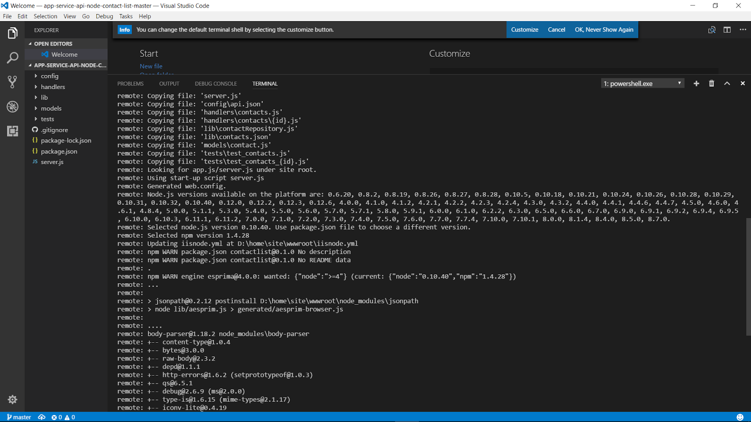Screen dimensions: 751x422
Task: Click the synchronize changes cloud icon
Action: click(42, 417)
